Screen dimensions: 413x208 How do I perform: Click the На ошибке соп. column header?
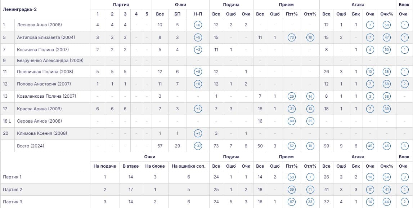189,166
